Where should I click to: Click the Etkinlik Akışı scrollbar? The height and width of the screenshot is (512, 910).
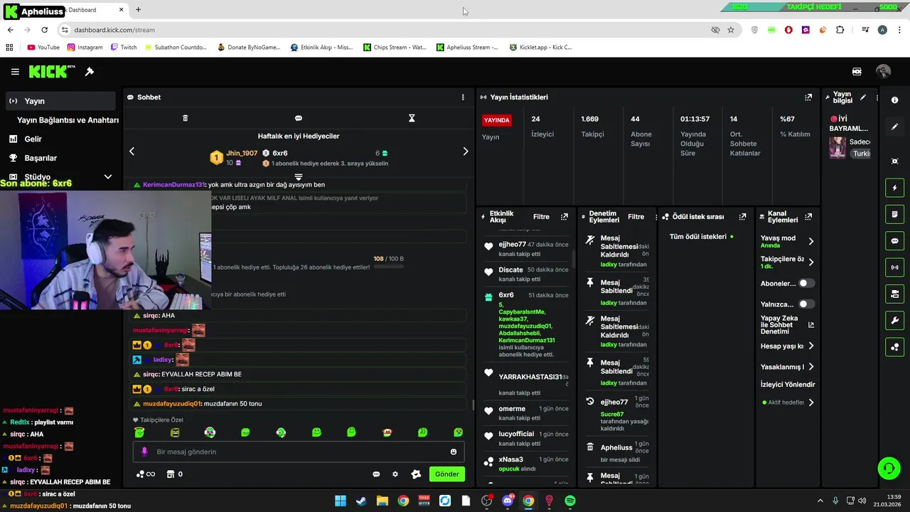click(x=573, y=258)
